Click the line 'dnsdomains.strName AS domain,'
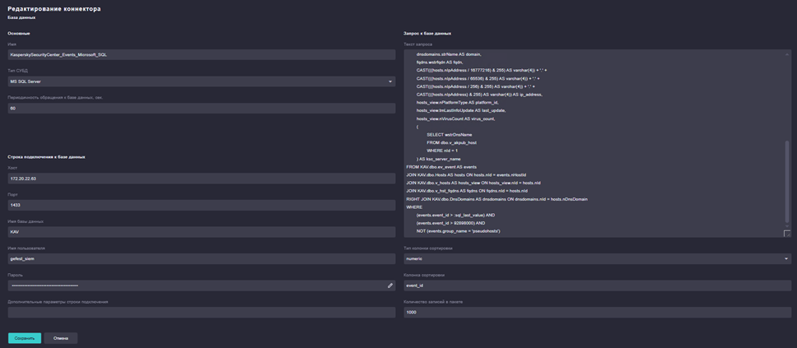This screenshot has width=797, height=348. click(x=448, y=53)
